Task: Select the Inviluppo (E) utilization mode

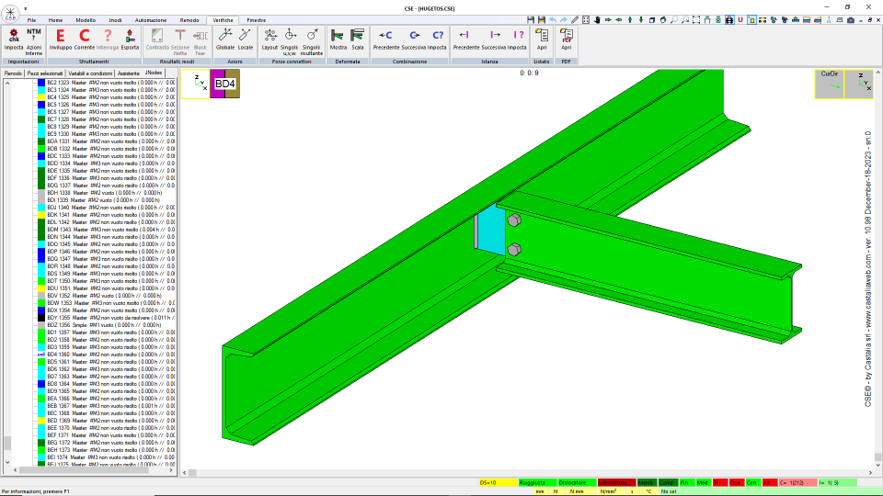Action: [x=61, y=39]
